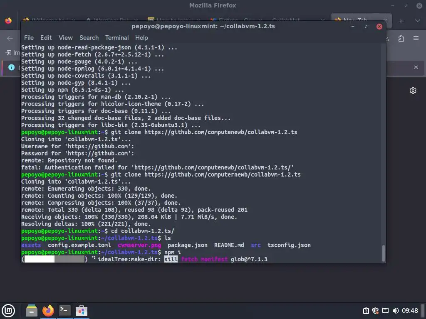Screen dimensions: 426x319
Task: Open the file manager from the taskbar
Action: [x=32, y=311]
